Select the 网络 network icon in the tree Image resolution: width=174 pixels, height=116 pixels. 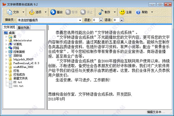[11, 48]
